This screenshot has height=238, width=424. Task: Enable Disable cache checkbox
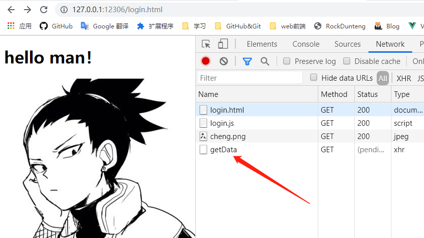(347, 61)
